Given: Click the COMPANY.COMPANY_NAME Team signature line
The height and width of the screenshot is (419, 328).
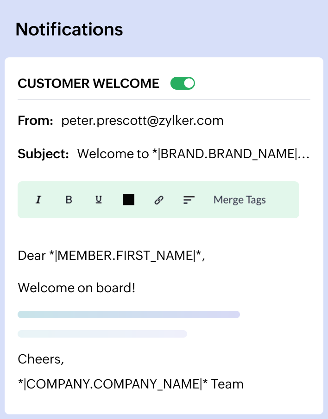Looking at the screenshot, I should (x=130, y=384).
